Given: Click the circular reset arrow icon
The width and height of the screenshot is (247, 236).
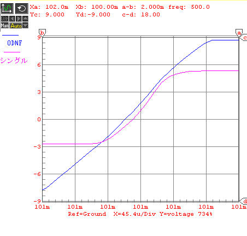Looking at the screenshot, I should pos(22,9).
